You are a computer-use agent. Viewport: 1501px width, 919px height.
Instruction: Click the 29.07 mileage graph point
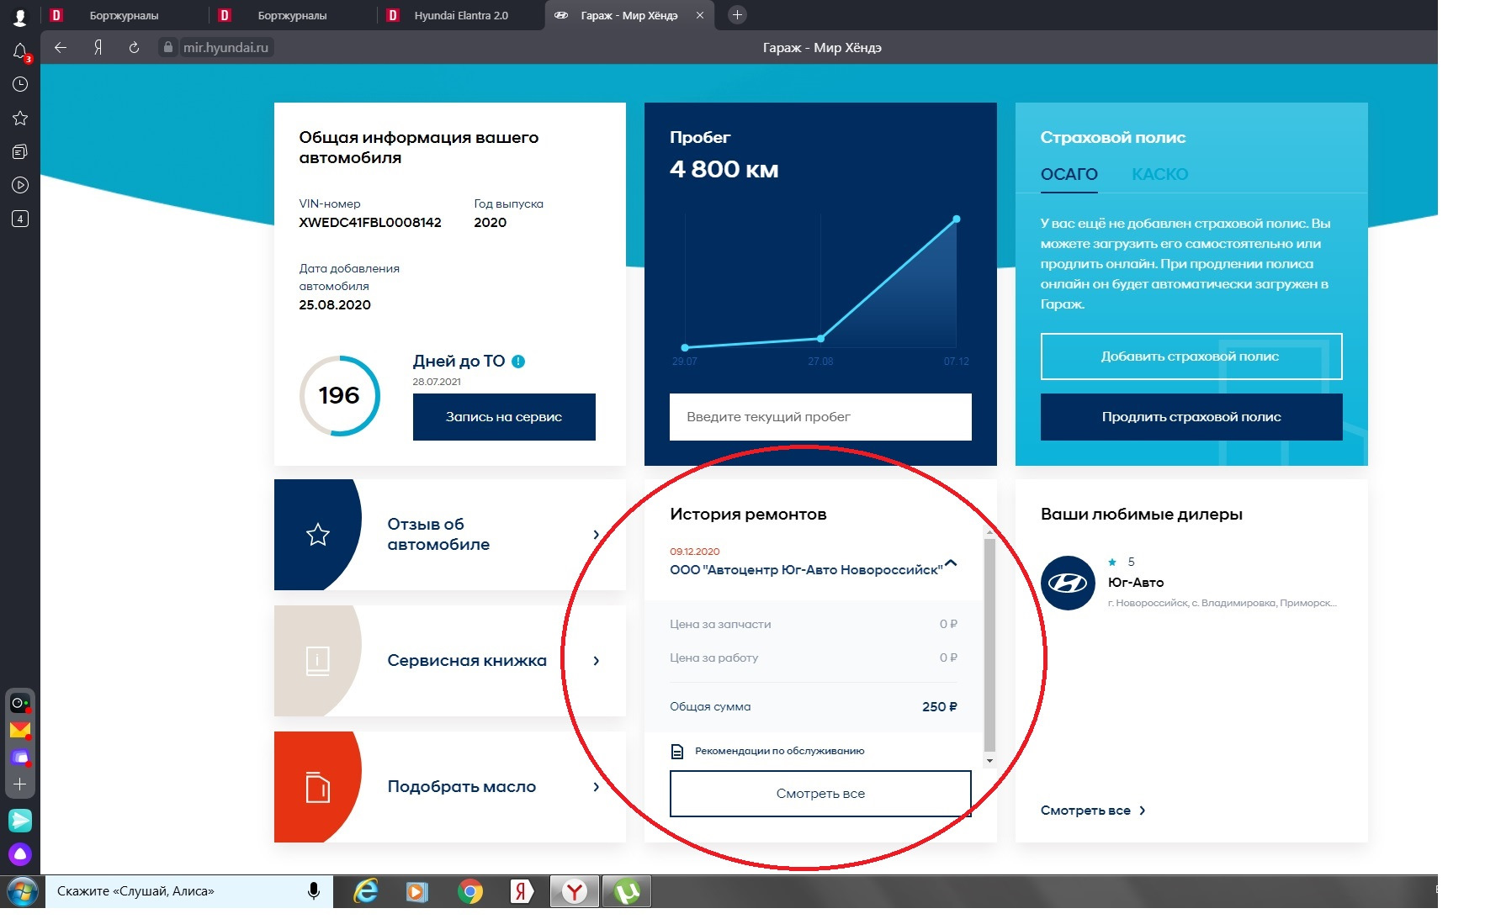point(685,347)
